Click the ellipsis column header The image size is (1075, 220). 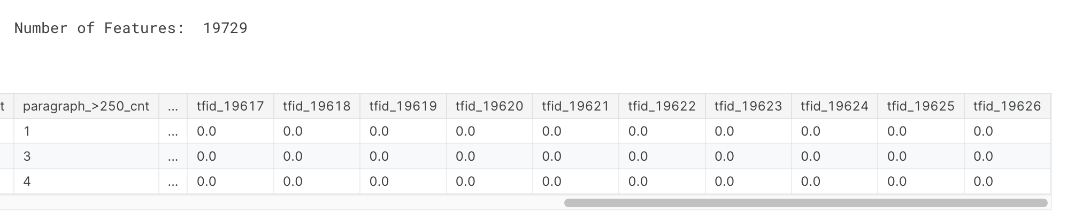click(x=173, y=106)
